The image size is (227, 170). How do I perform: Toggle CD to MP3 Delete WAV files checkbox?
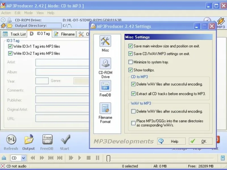(133, 84)
